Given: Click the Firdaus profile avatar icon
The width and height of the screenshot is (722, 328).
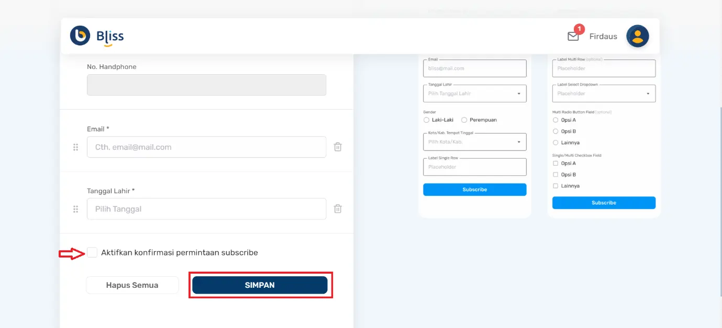Looking at the screenshot, I should point(638,36).
